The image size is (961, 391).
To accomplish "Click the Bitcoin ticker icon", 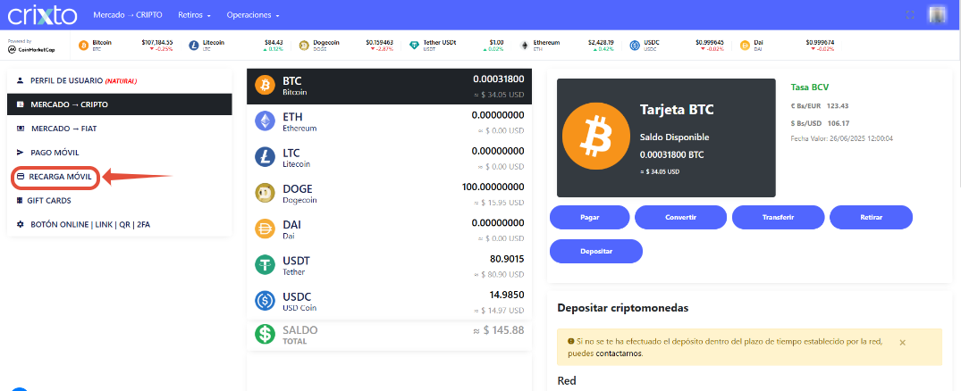I will point(84,46).
